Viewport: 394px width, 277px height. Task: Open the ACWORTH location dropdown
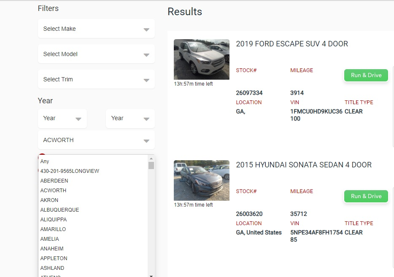(96, 140)
